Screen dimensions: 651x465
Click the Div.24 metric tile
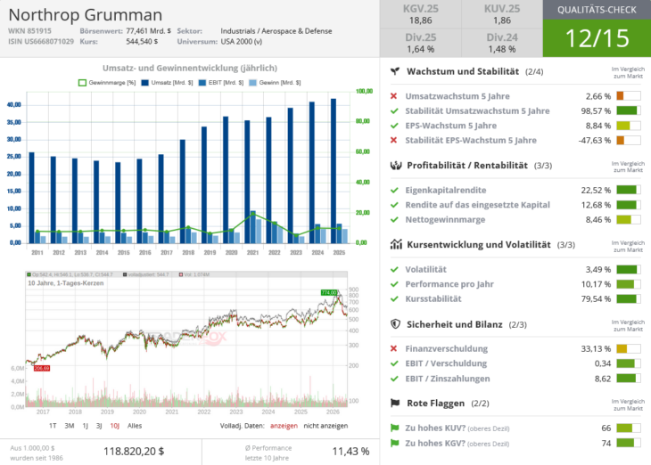click(x=502, y=43)
